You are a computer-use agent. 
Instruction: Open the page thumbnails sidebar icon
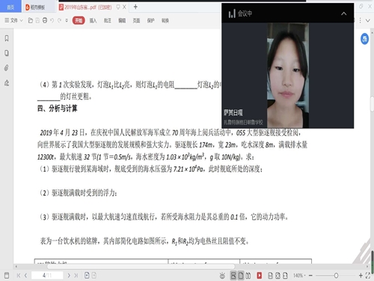7,53
